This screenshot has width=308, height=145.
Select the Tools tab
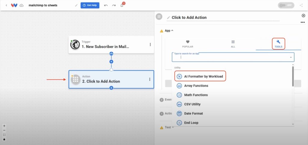click(278, 44)
